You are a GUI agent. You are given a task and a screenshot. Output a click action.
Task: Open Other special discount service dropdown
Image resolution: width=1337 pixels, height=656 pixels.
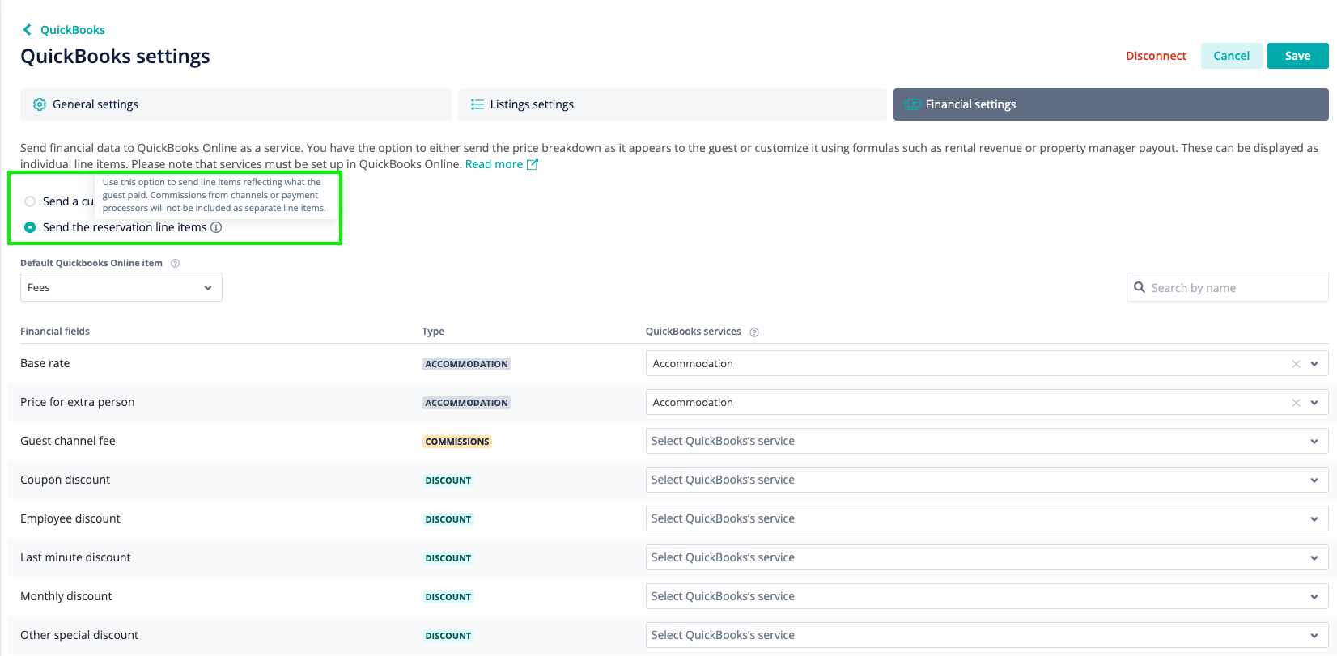[987, 635]
